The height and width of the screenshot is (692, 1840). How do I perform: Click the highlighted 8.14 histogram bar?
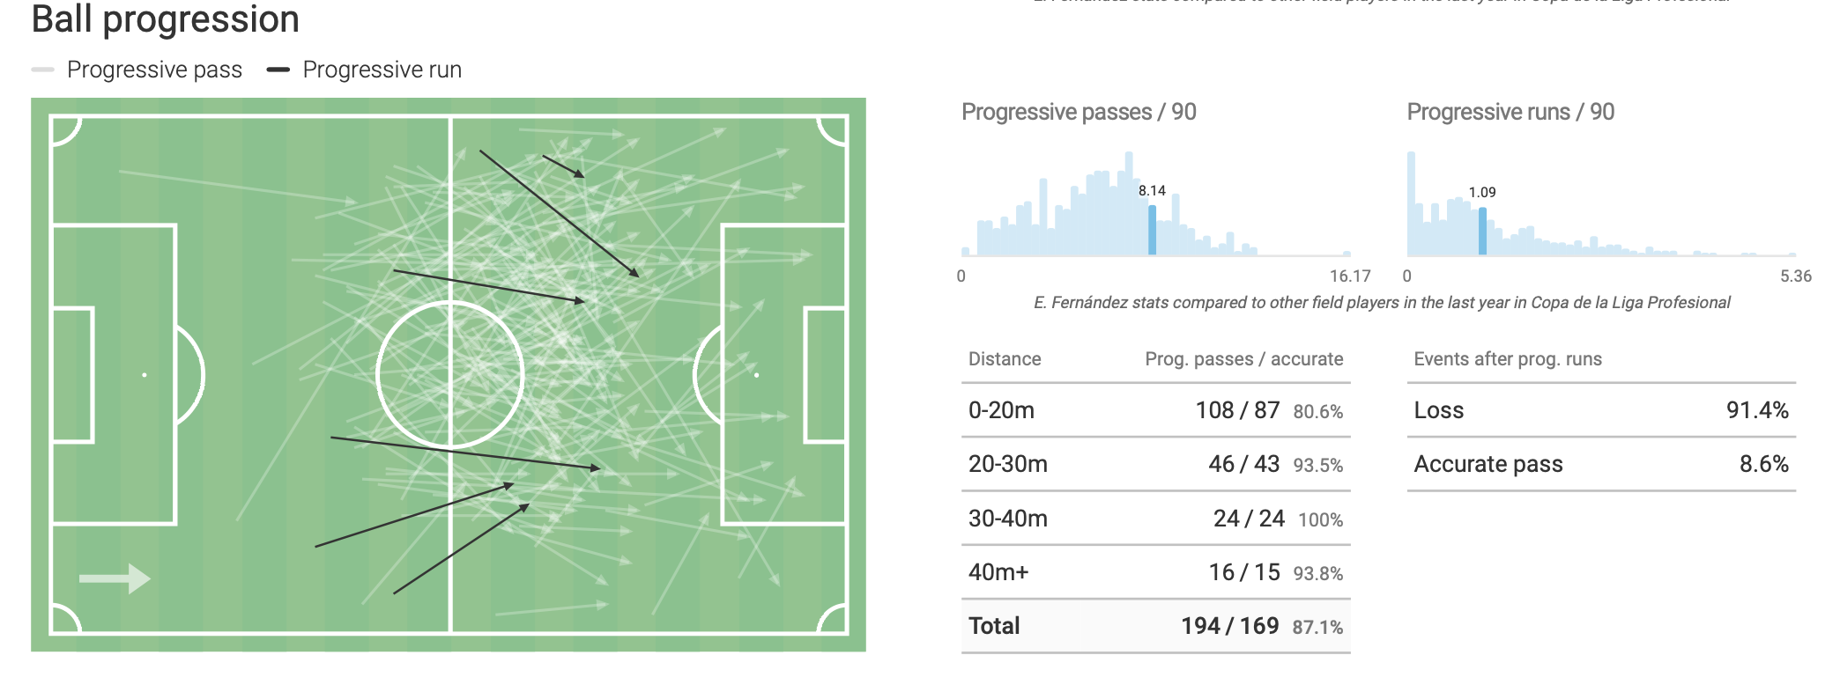click(x=1152, y=231)
